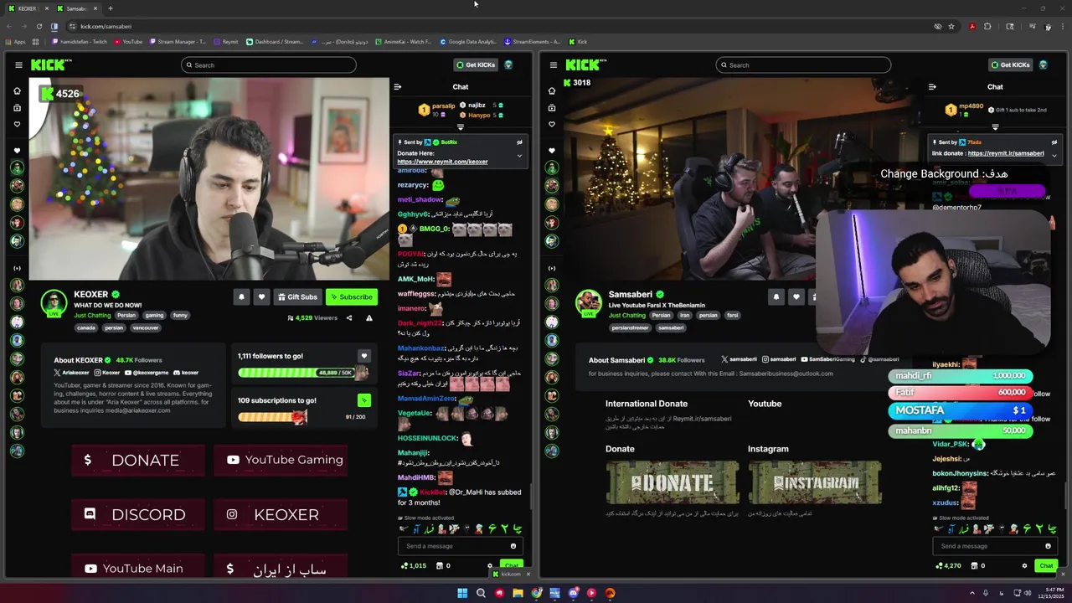This screenshot has height=603, width=1072.
Task: Click the notification bell on KEOXER channel
Action: (x=241, y=296)
